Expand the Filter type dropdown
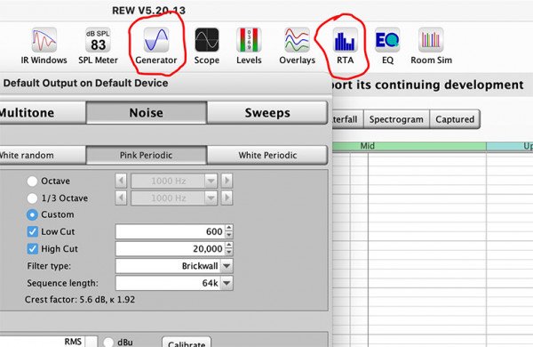533x347 pixels. click(174, 266)
